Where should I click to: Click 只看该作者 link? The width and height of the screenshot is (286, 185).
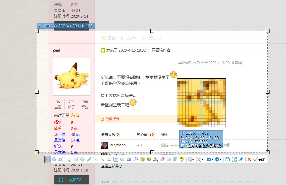161,50
